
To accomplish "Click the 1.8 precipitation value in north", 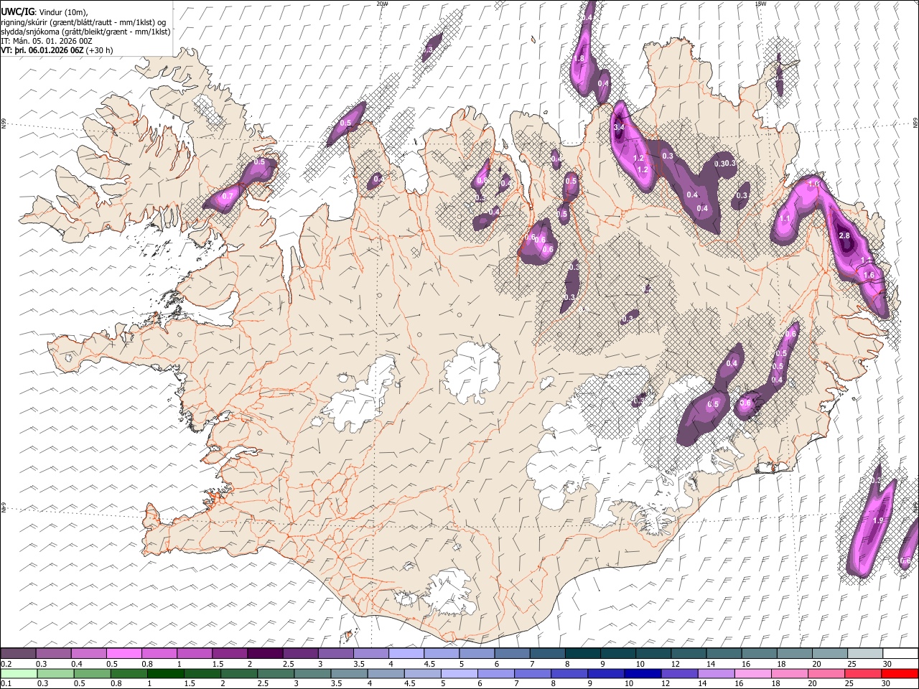I will [579, 58].
